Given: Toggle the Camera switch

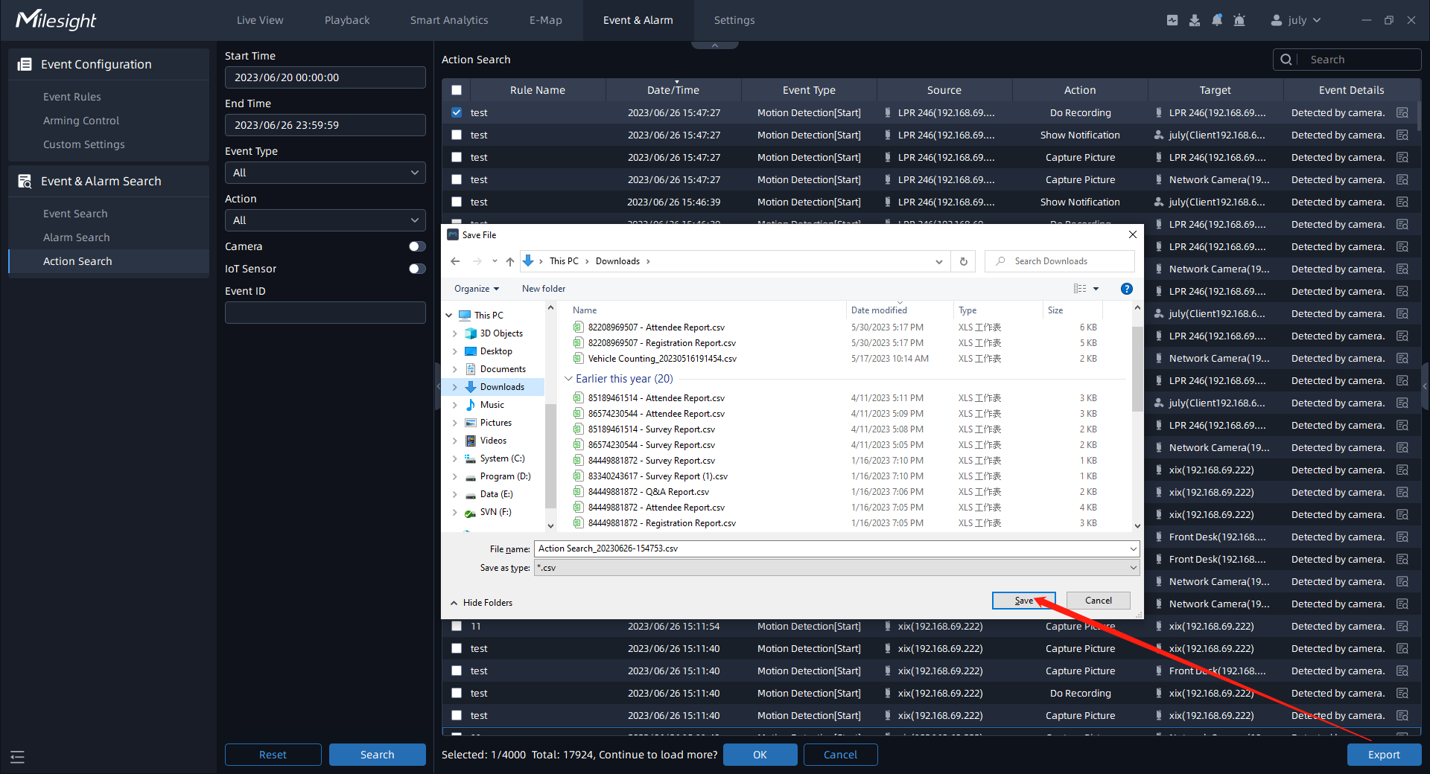Looking at the screenshot, I should pos(417,246).
